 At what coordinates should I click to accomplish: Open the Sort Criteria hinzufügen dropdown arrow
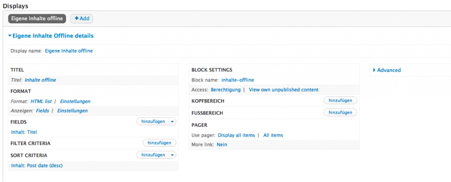tap(173, 155)
